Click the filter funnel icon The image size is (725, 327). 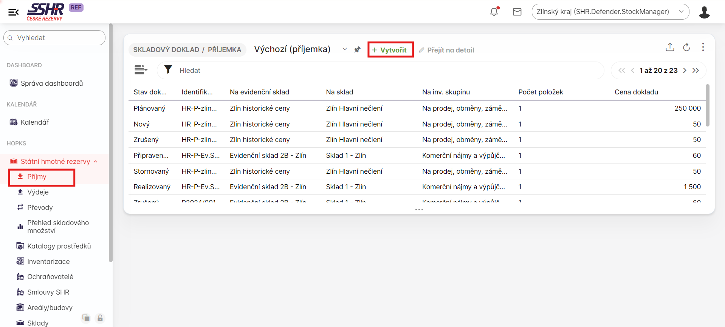coord(168,70)
